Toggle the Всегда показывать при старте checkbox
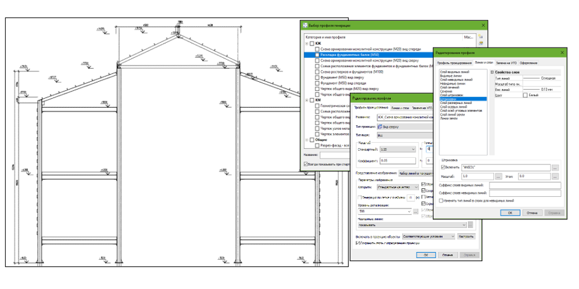This screenshot has width=579, height=289. (306, 164)
